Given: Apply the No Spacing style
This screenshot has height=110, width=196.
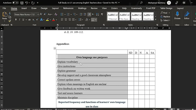Looking at the screenshot, I should click(124, 16).
